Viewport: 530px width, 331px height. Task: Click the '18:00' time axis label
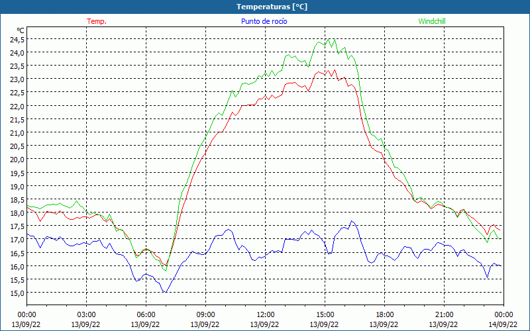(x=384, y=315)
